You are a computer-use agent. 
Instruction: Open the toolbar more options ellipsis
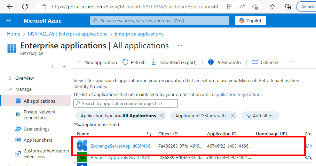coord(292,62)
